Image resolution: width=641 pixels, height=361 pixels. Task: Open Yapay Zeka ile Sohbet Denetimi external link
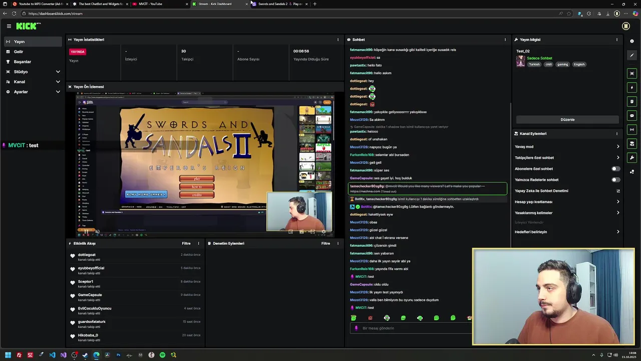(618, 191)
